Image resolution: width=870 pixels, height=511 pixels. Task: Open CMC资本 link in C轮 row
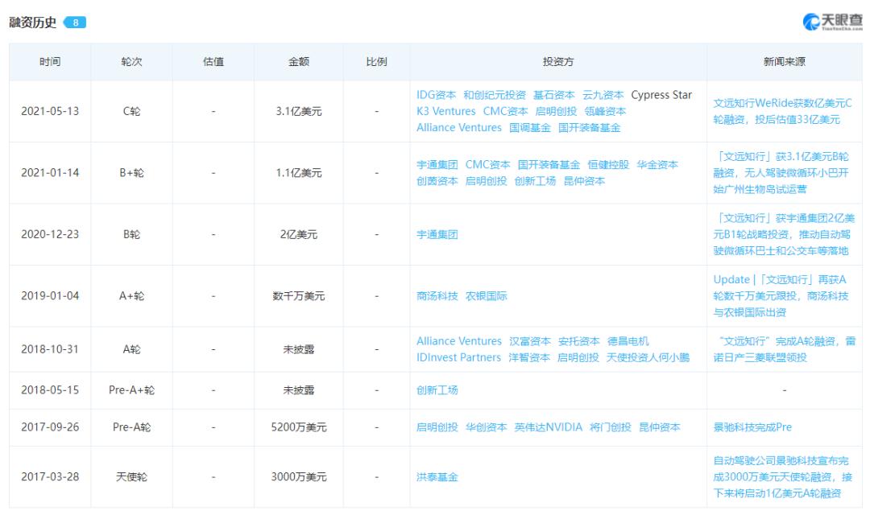coord(505,111)
